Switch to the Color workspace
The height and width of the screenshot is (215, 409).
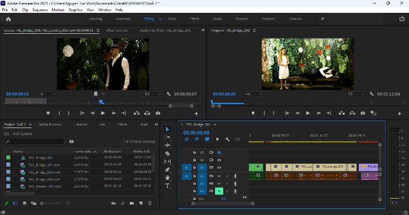[x=172, y=19]
